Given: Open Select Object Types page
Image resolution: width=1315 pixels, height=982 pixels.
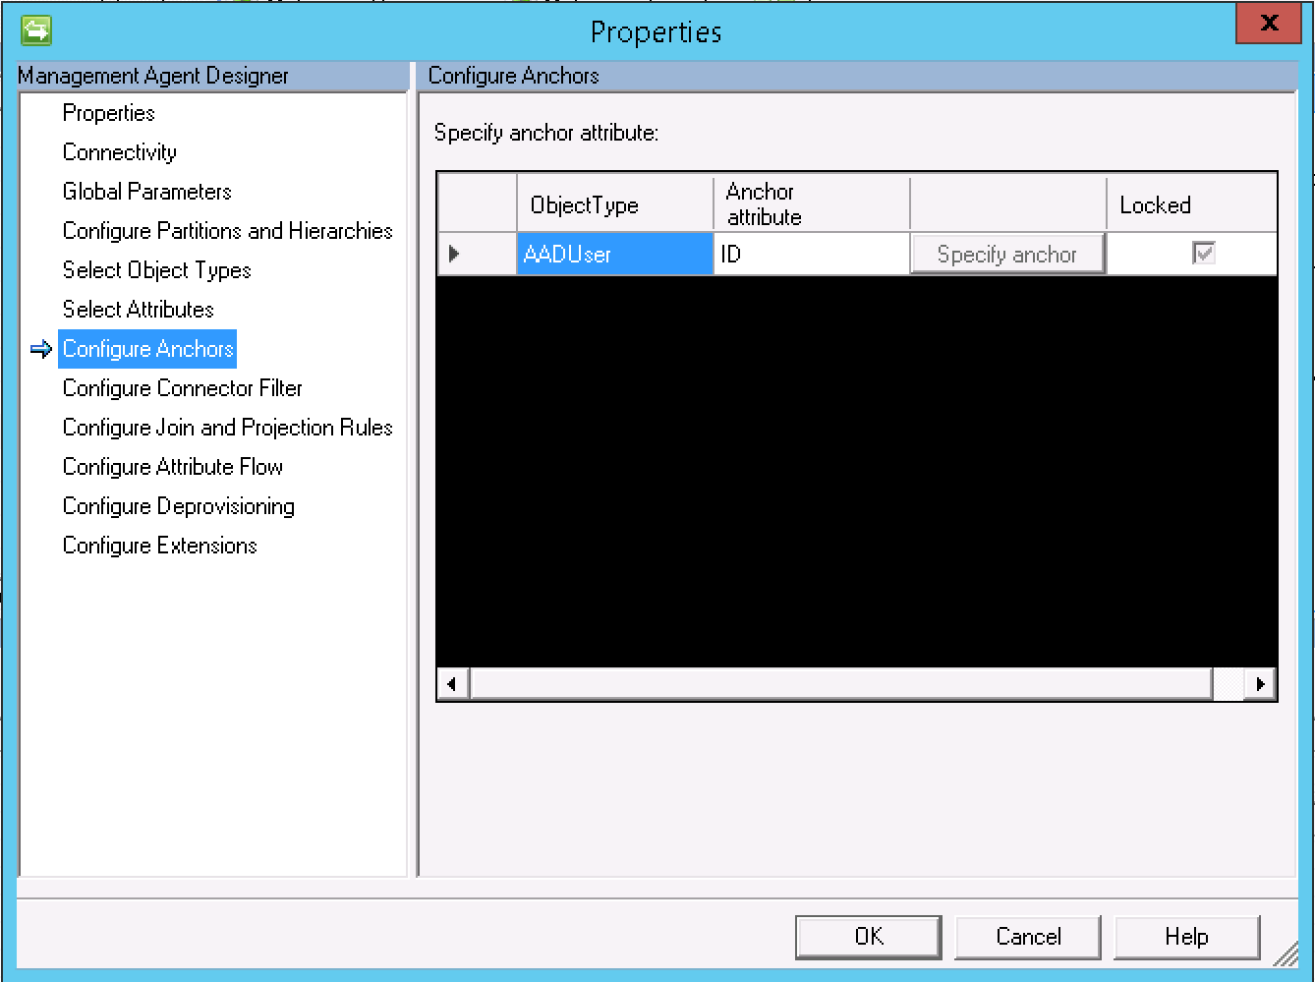Looking at the screenshot, I should pos(156,270).
